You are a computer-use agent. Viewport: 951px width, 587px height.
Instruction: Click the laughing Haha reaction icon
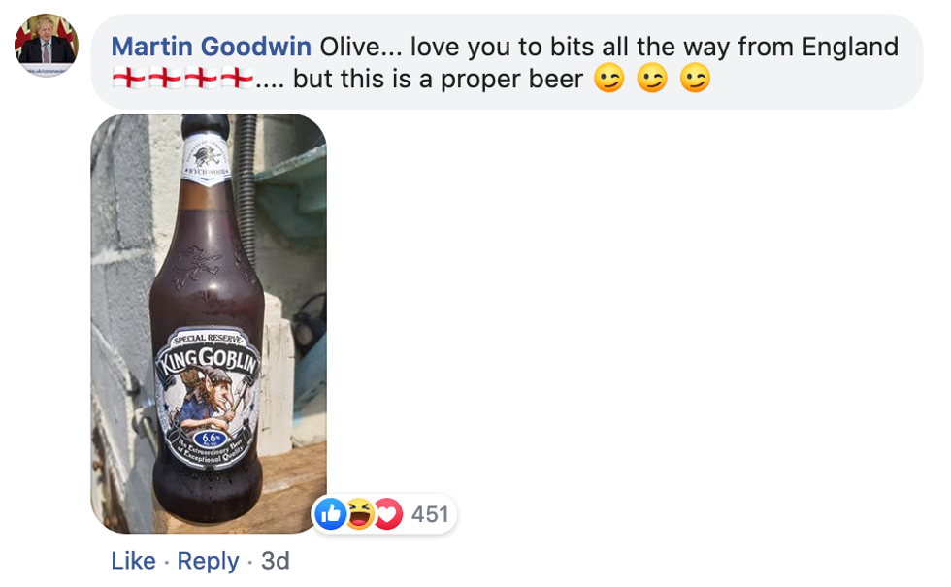pyautogui.click(x=360, y=514)
